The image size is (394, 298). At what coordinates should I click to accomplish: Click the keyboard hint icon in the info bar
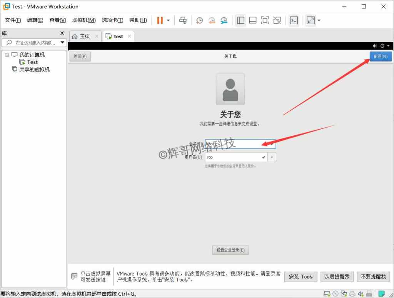point(74,276)
